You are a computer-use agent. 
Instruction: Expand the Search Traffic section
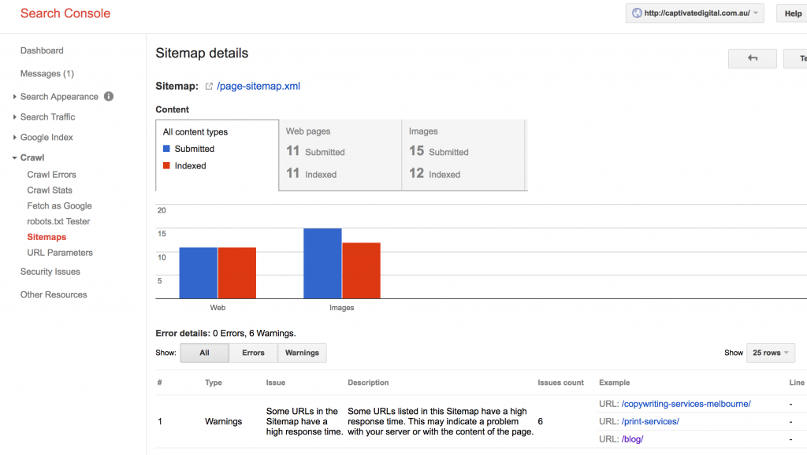point(14,117)
